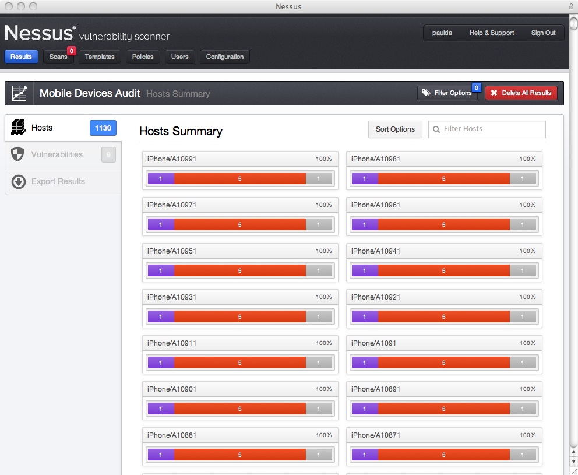The image size is (578, 475).
Task: Open Help & Support
Action: [x=491, y=33]
